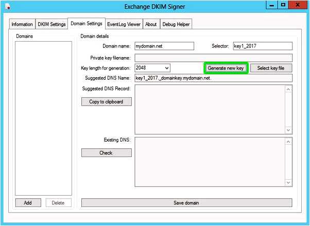Click inside the Suggested DNS Record text area
The width and height of the screenshot is (310, 226).
click(210, 109)
